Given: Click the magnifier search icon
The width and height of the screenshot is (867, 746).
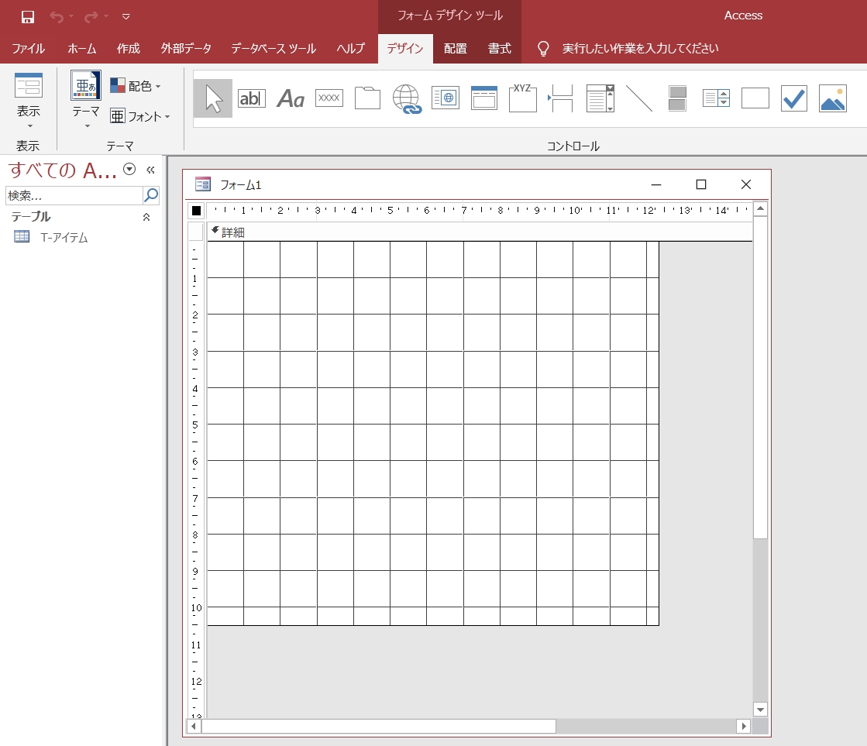Looking at the screenshot, I should [151, 194].
